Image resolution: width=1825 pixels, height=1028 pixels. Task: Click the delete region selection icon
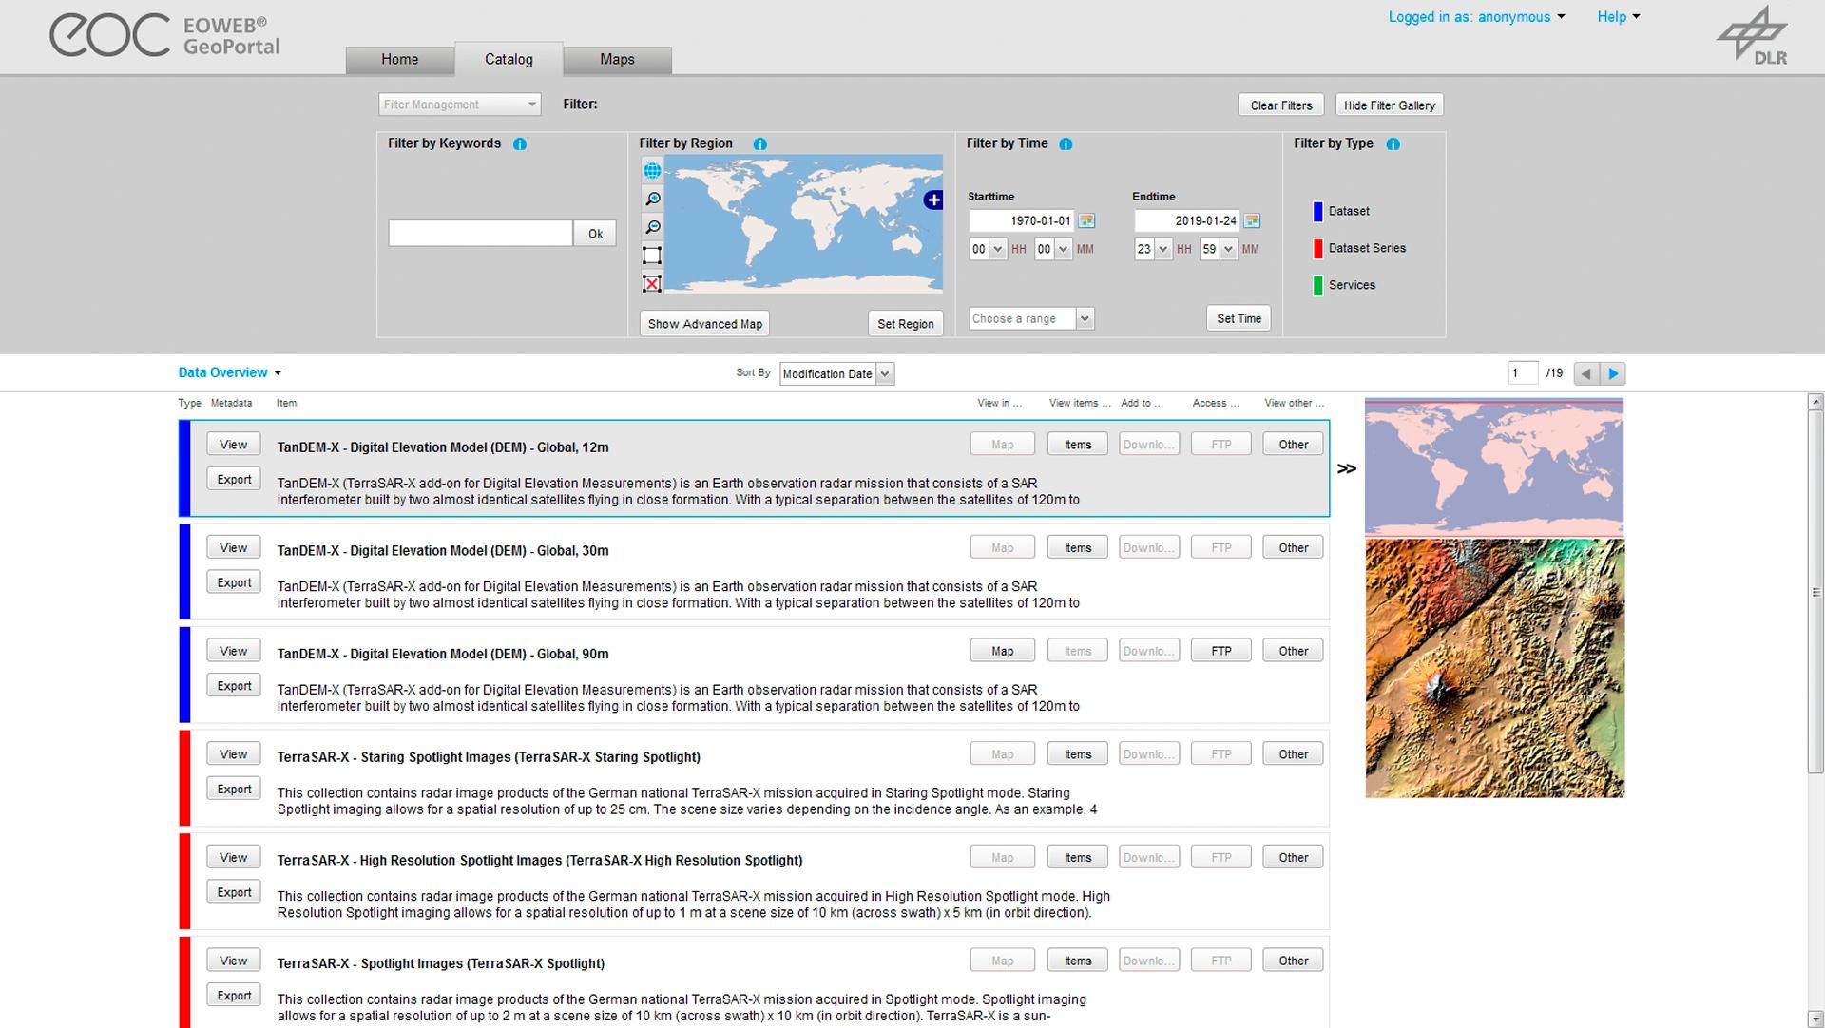tap(652, 282)
